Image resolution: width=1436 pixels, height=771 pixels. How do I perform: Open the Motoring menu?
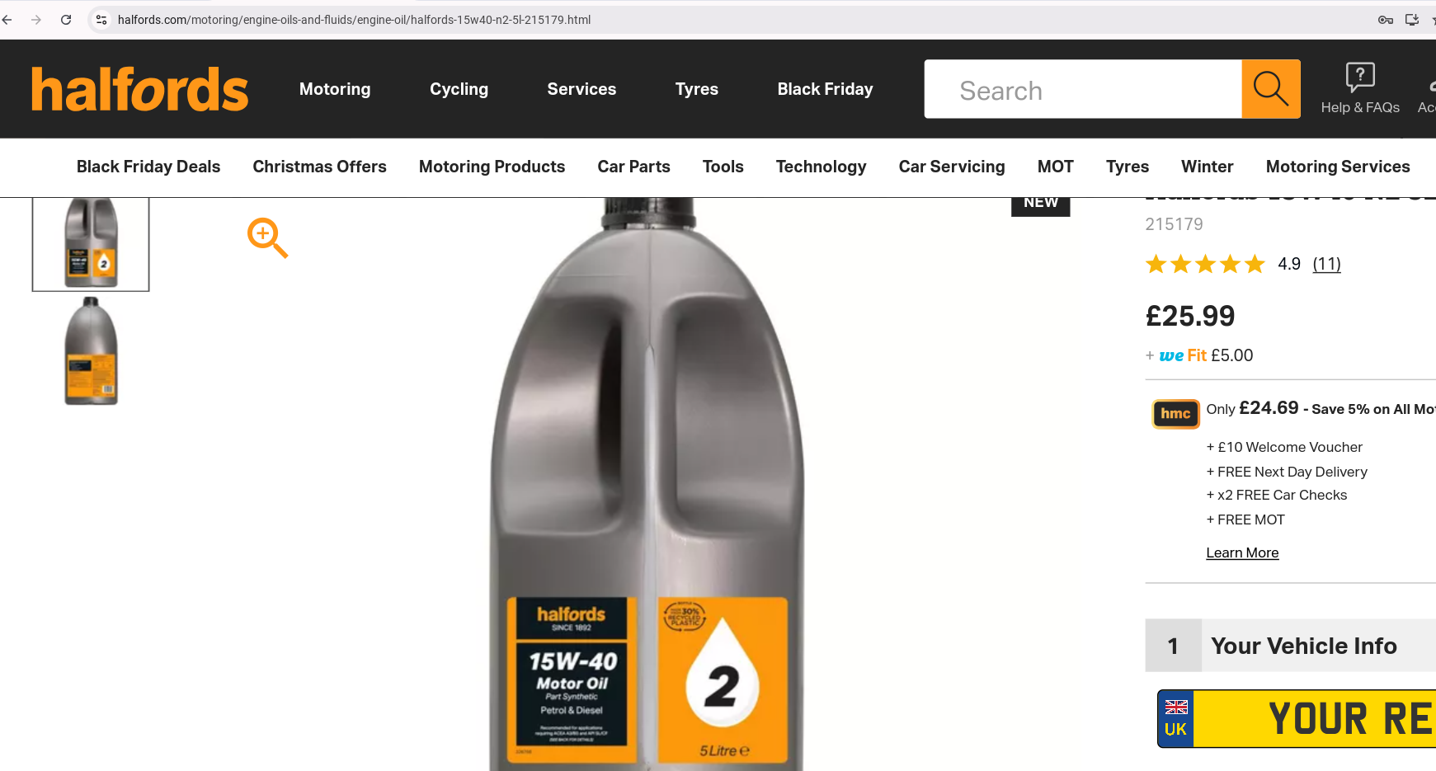tap(335, 89)
